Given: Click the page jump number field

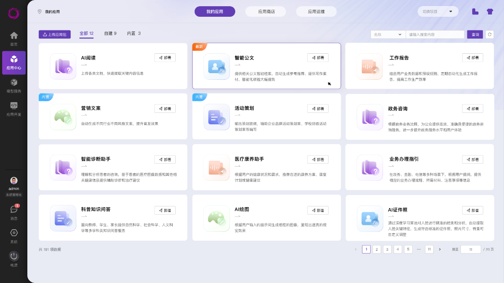Looking at the screenshot, I should (x=470, y=249).
